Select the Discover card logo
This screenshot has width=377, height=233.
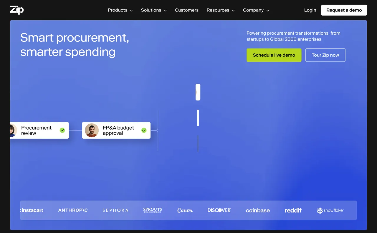[x=219, y=210]
